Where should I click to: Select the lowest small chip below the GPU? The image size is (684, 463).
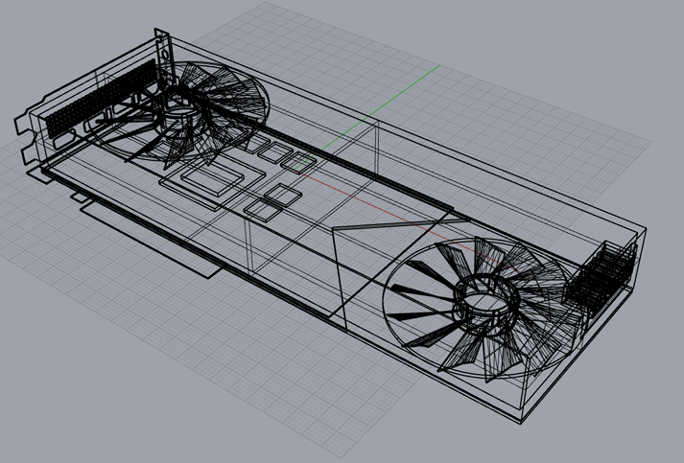point(260,206)
